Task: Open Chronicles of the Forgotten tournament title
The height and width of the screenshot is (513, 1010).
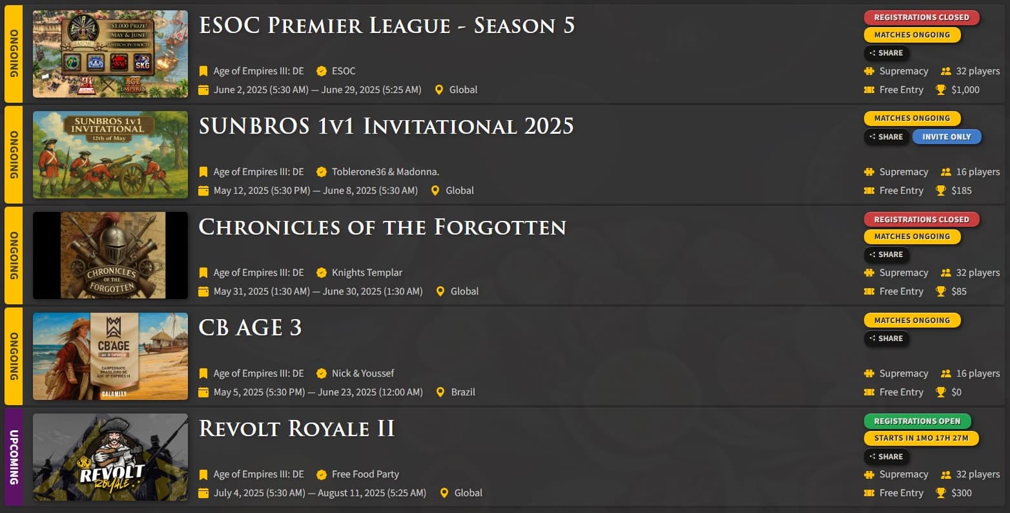Action: 382,227
